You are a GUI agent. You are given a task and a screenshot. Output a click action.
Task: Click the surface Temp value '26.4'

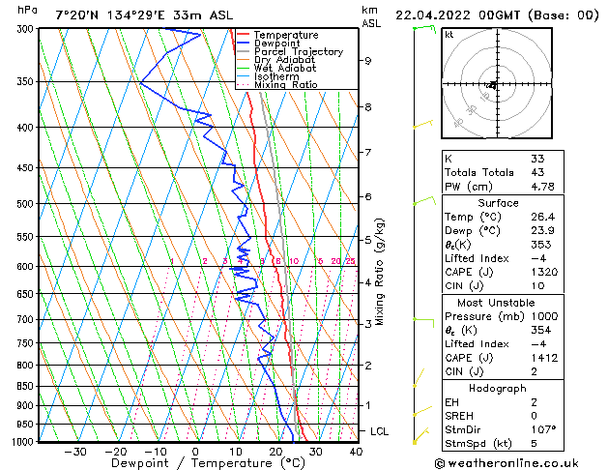click(542, 217)
